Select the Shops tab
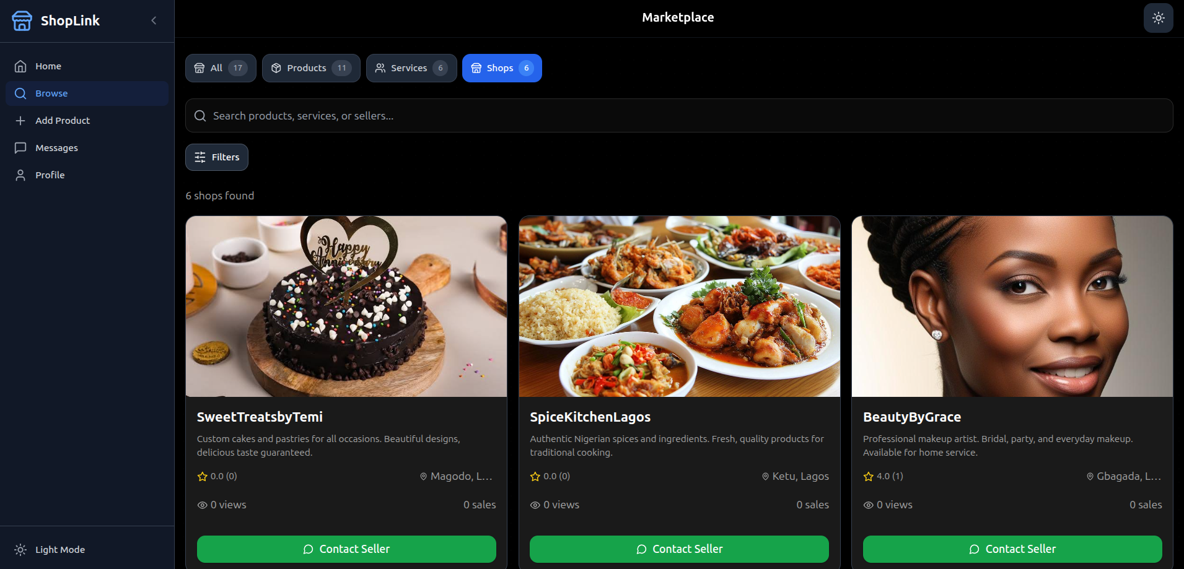1184x569 pixels. 502,68
